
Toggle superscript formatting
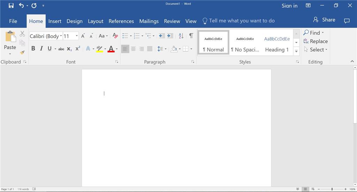tap(78, 49)
